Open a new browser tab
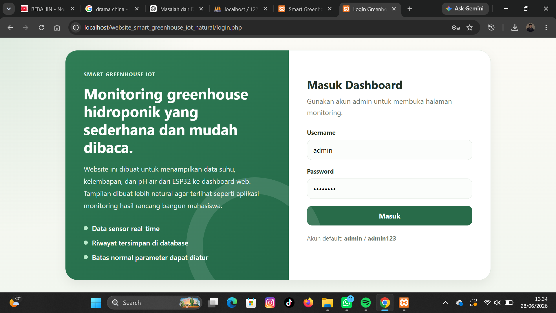This screenshot has height=313, width=556. click(x=410, y=9)
